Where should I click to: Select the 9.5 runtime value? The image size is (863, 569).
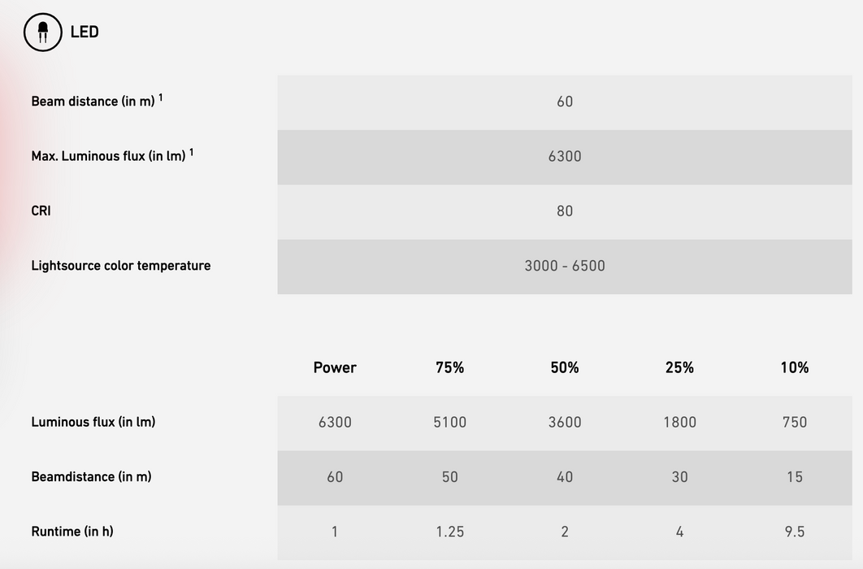coord(795,532)
